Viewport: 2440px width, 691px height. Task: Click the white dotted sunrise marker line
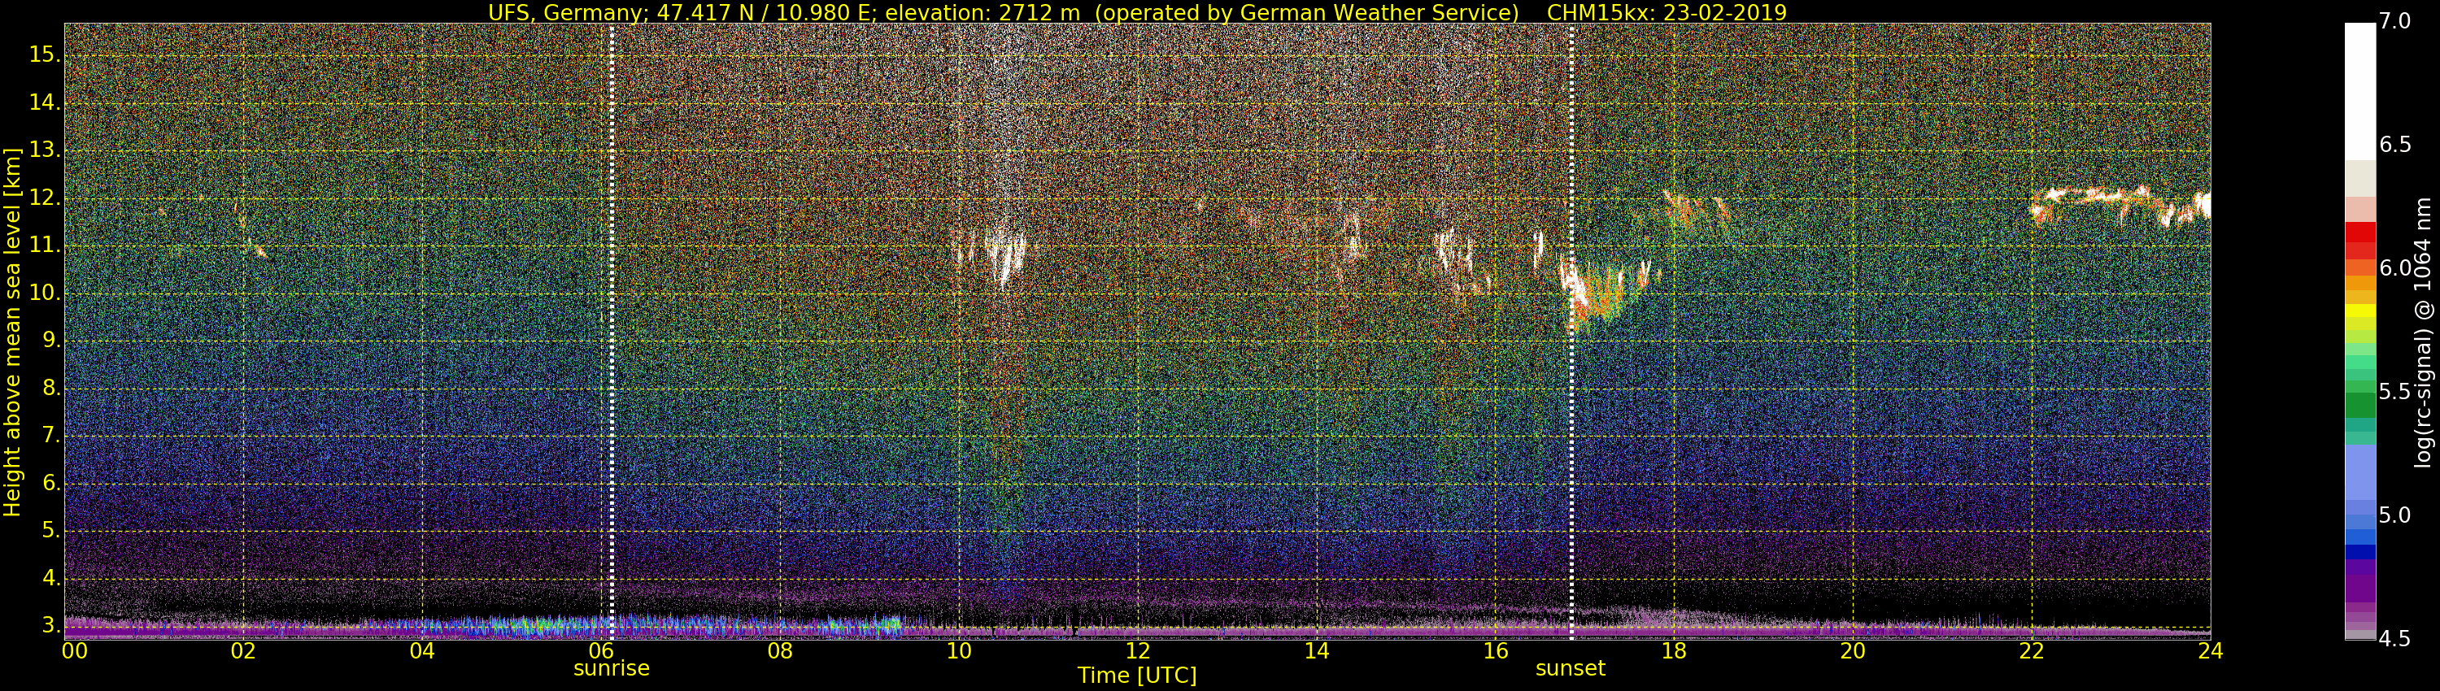pos(611,332)
